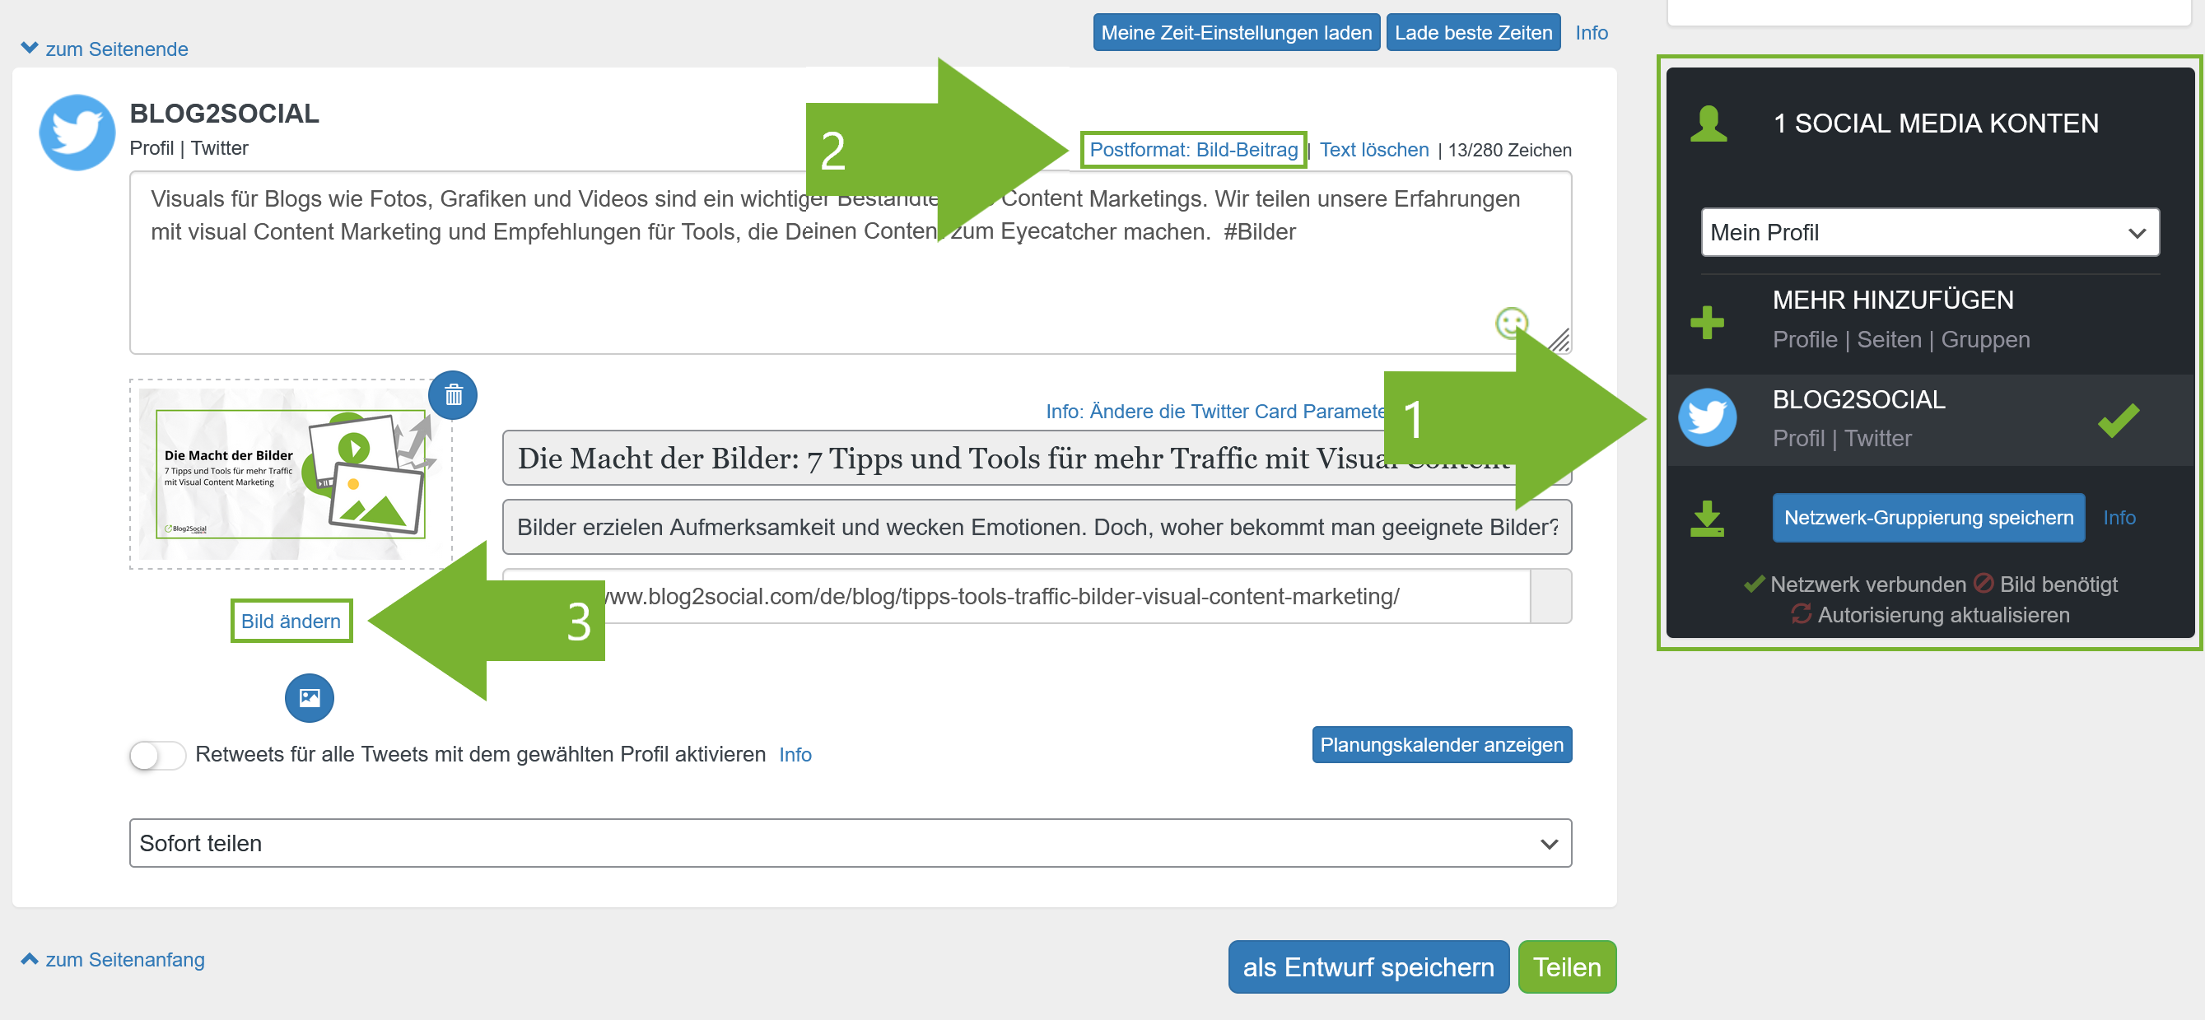Click the Netzwerk verbunden checkmark icon
The image size is (2205, 1020).
click(x=1754, y=584)
